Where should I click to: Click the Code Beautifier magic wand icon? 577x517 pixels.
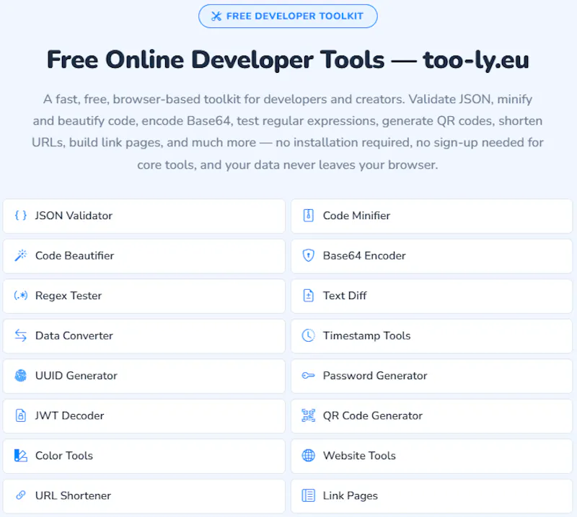click(21, 255)
